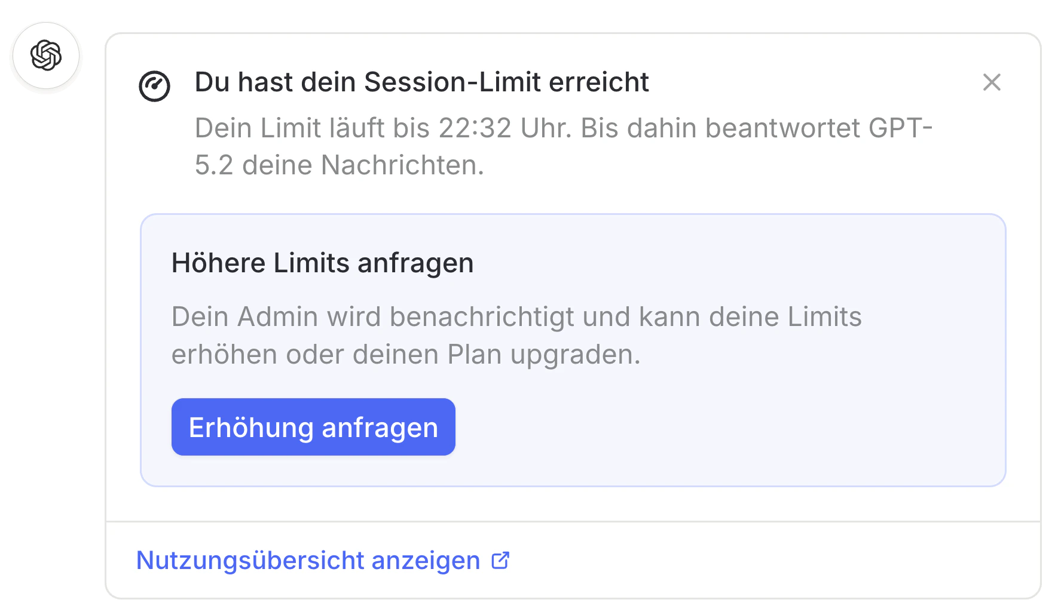Click the external-link icon next to Nutzungsübersicht
Image resolution: width=1058 pixels, height=615 pixels.
click(x=500, y=560)
